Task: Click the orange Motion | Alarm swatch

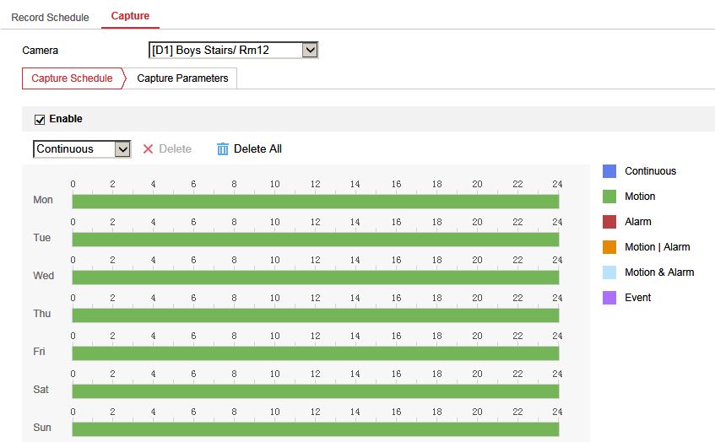Action: pos(609,247)
